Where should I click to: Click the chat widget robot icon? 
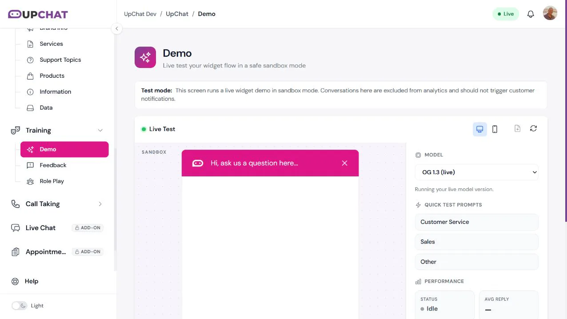pyautogui.click(x=198, y=163)
